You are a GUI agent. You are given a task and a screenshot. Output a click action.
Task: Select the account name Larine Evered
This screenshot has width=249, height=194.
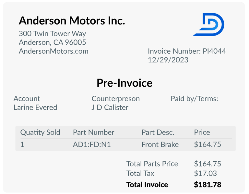[x=35, y=107]
